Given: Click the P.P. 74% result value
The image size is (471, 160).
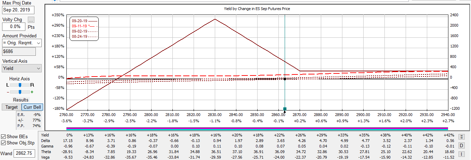Looking at the screenshot, I should coord(37,126).
